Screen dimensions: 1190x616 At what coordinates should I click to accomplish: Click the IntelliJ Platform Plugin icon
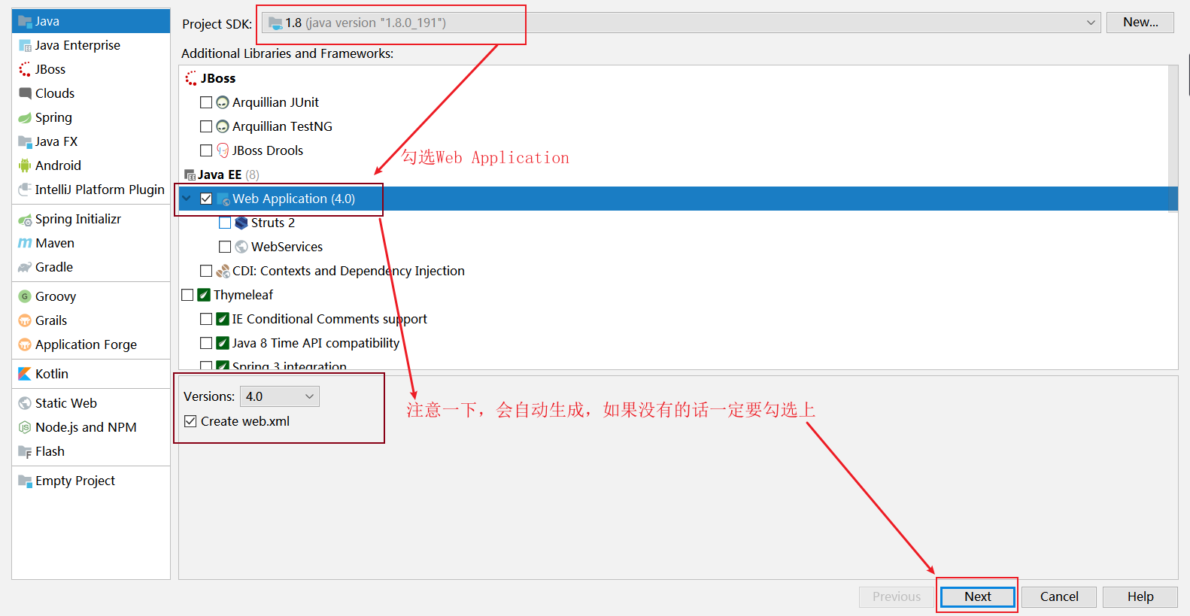[25, 190]
